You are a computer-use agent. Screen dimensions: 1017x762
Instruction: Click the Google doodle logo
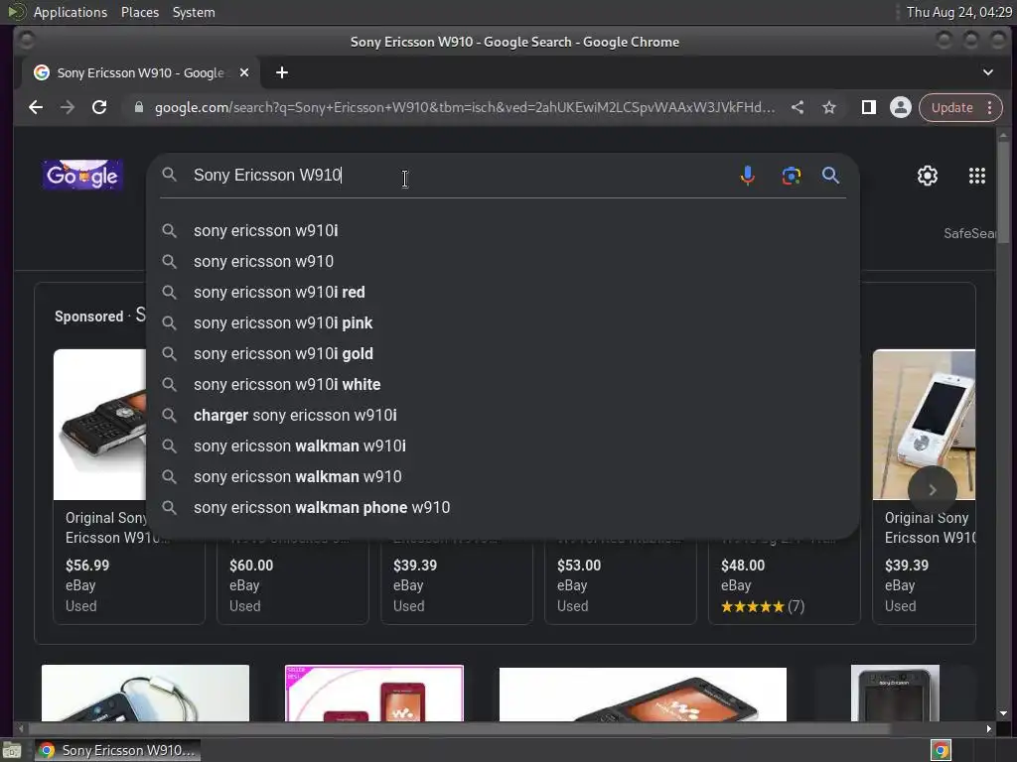[x=82, y=175]
